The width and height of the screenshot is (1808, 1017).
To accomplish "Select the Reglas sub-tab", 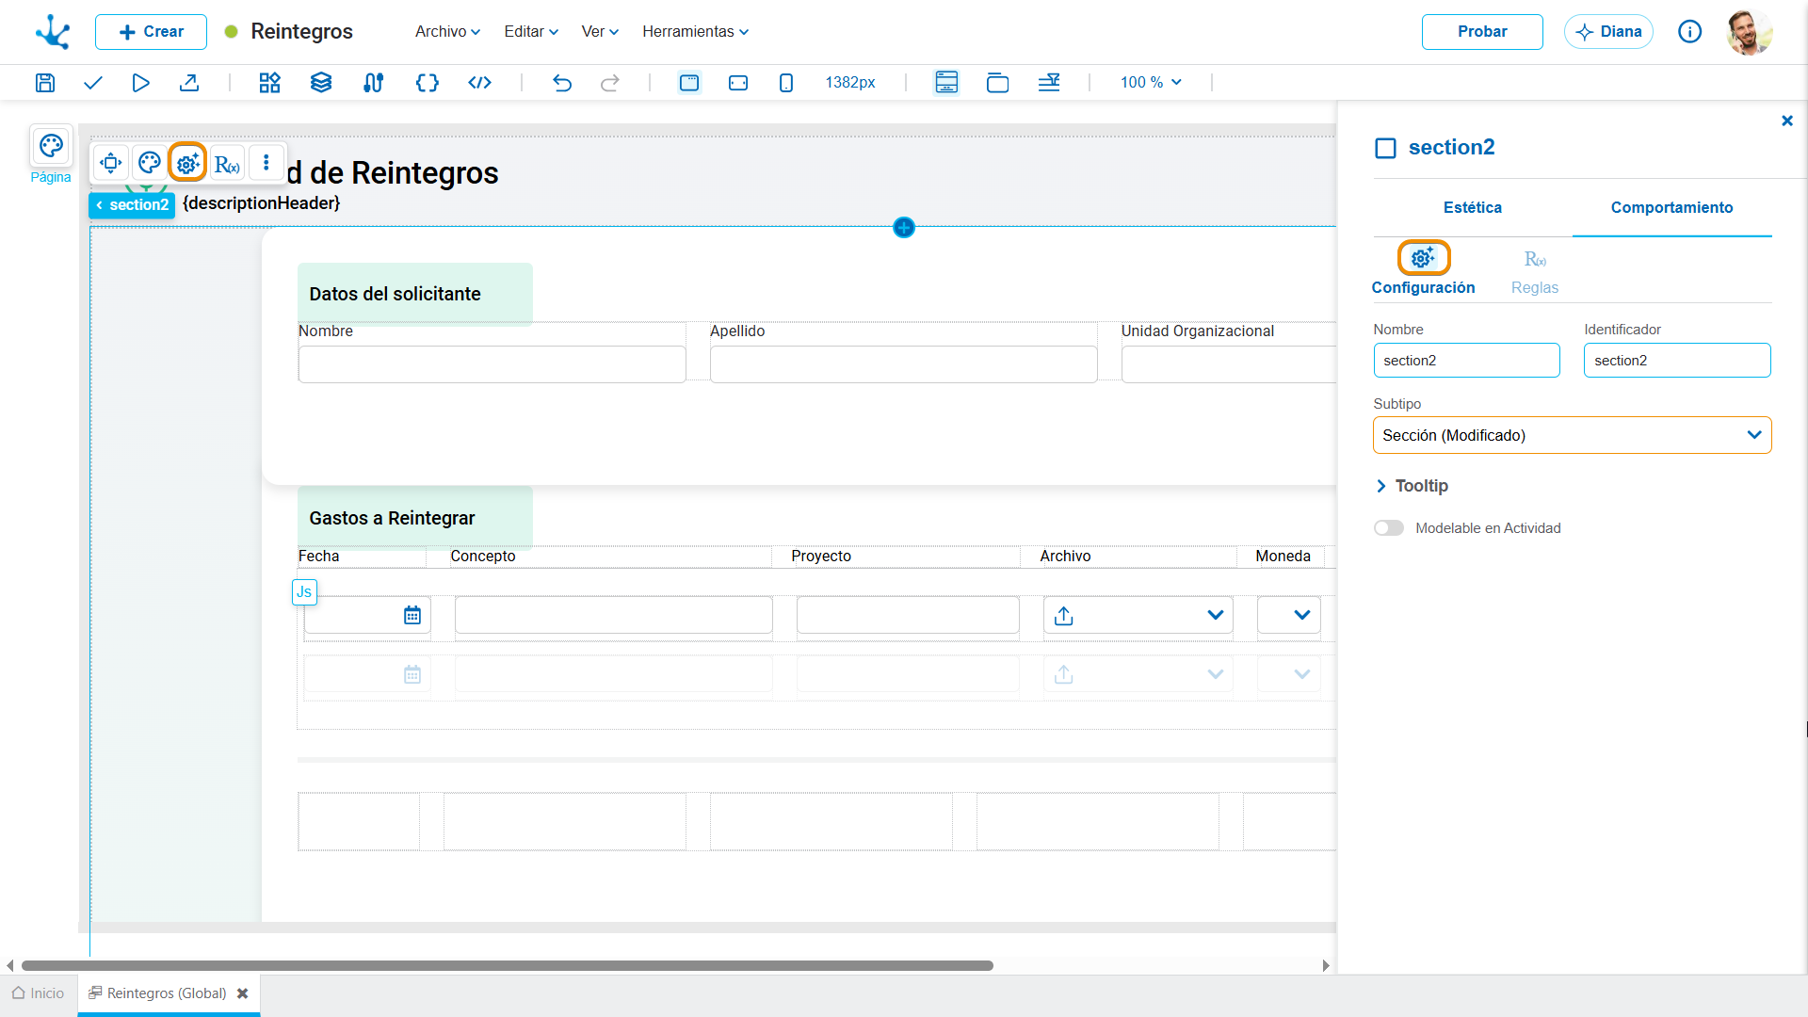I will 1535,273.
